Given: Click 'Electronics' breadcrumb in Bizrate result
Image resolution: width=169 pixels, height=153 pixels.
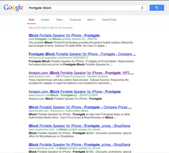Looking at the screenshot, I should pyautogui.click(x=57, y=111).
